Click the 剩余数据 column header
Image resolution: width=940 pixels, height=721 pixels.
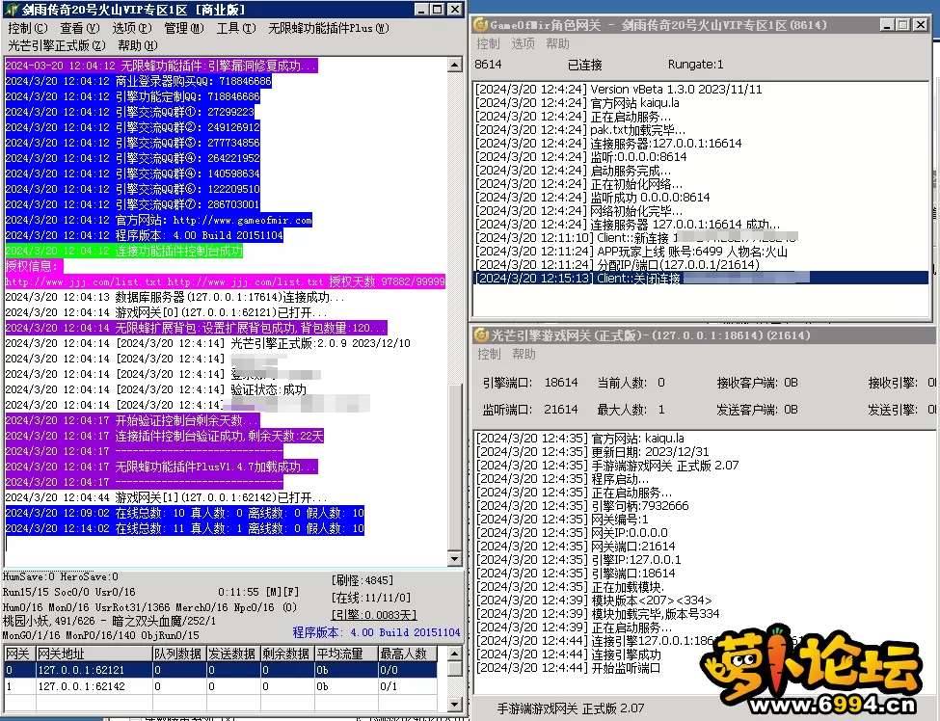coord(287,654)
